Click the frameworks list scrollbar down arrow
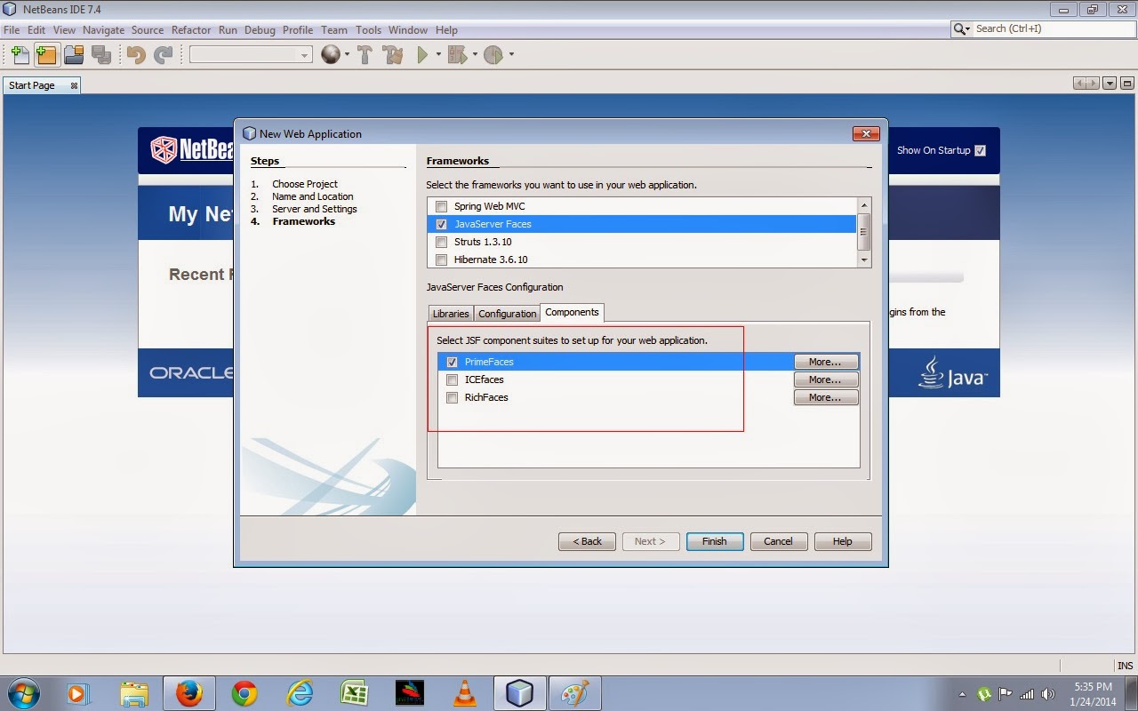 (863, 260)
